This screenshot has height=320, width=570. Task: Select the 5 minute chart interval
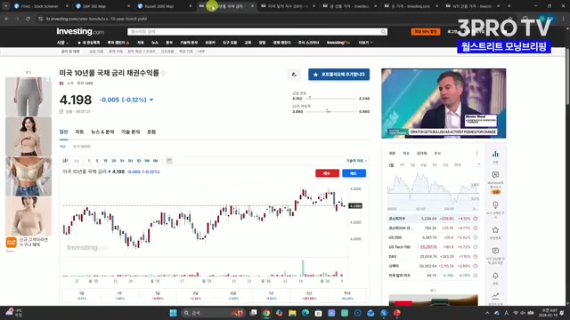pyautogui.click(x=97, y=161)
